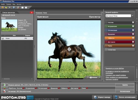Switch to the Детальный список tab
Image resolution: width=138 pixels, height=100 pixels.
tap(9, 15)
